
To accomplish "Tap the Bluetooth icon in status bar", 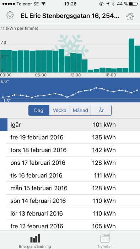I will pyautogui.click(x=113, y=4).
